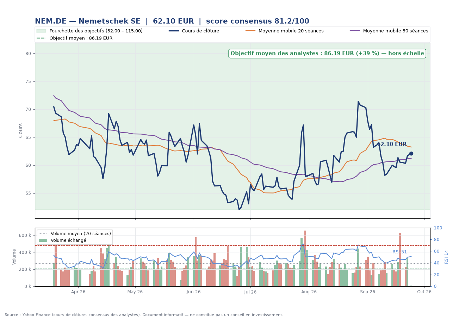This screenshot has width=465, height=318.
Task: Select the "Moyenne mobile 20 séances" legend label
Action: coord(291,31)
